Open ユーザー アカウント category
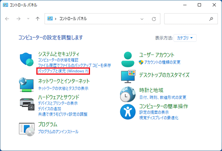This screenshot has width=222, height=151. [x=157, y=55]
